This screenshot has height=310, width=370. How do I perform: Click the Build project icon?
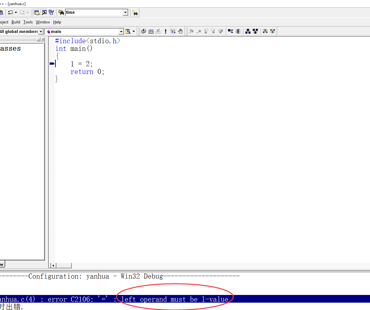coord(151,31)
